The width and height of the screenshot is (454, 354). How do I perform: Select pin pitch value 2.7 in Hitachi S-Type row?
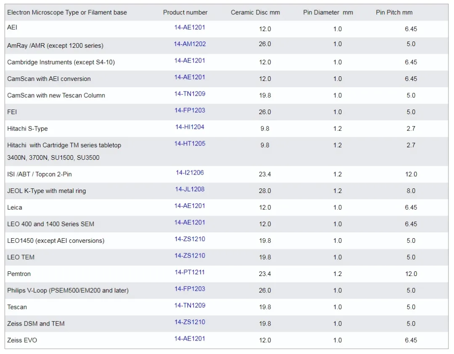[x=411, y=129]
